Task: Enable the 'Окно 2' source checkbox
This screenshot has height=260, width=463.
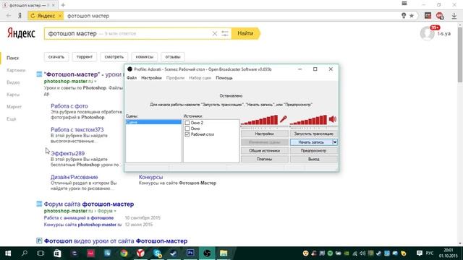Action: [187, 123]
